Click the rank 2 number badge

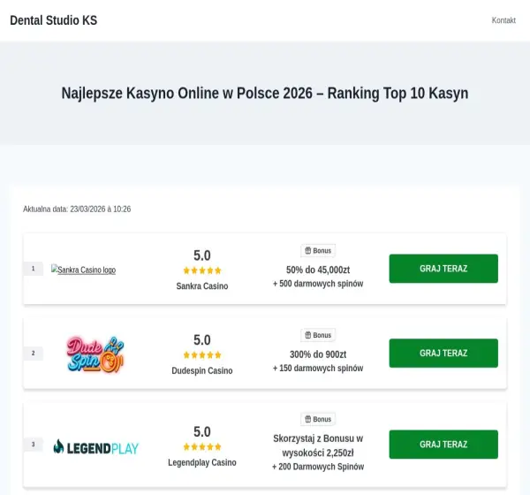[34, 354]
